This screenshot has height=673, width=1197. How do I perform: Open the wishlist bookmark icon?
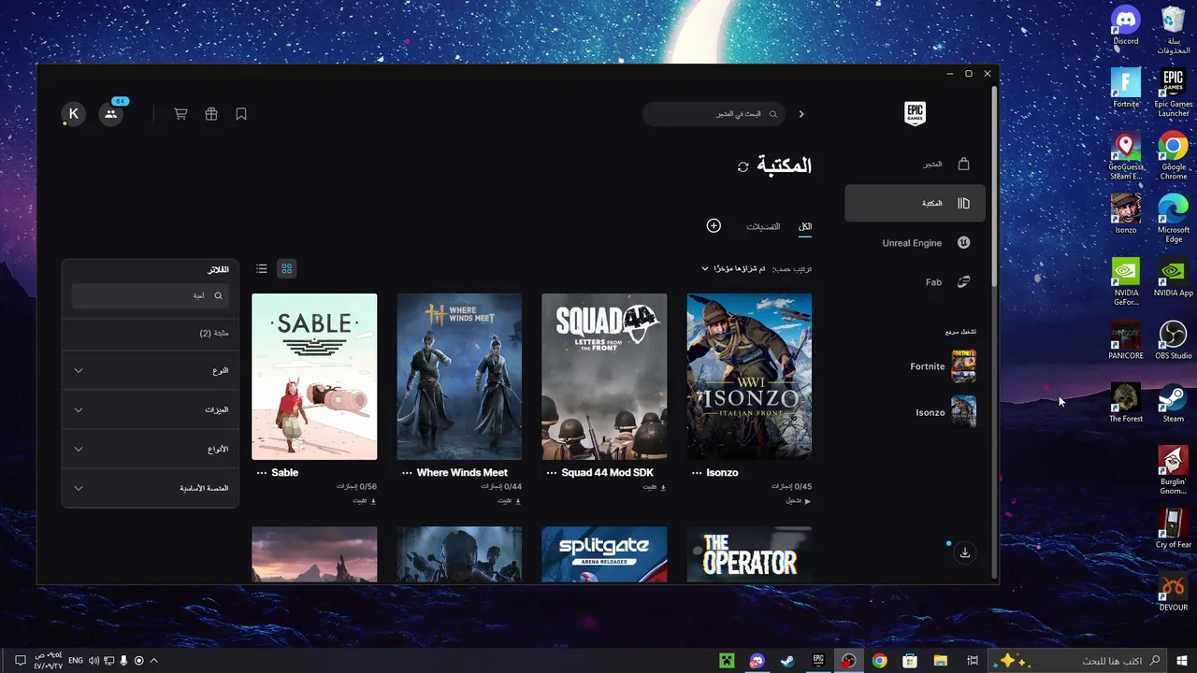tap(241, 114)
